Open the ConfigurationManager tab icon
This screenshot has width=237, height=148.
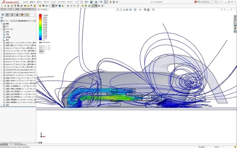pyautogui.click(x=12, y=15)
